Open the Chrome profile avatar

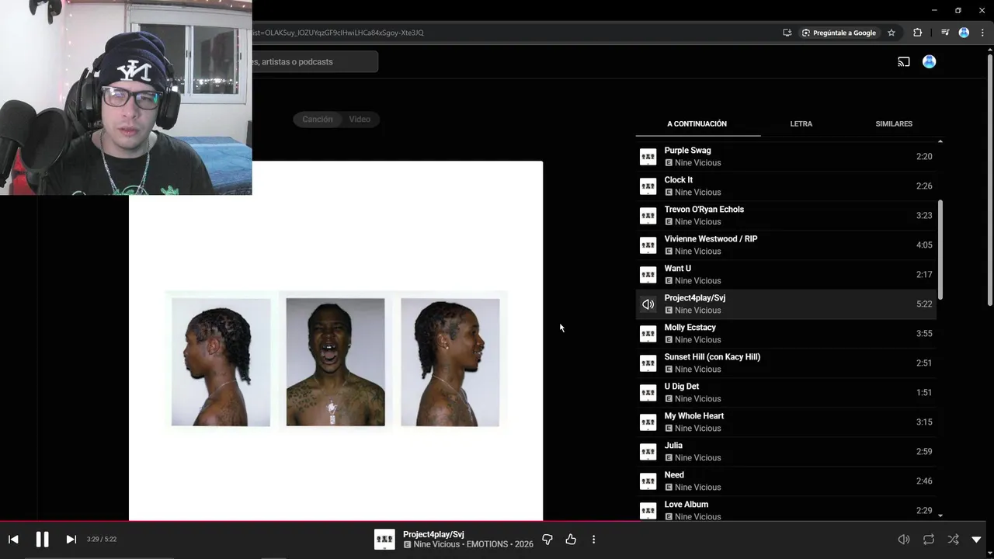point(964,33)
